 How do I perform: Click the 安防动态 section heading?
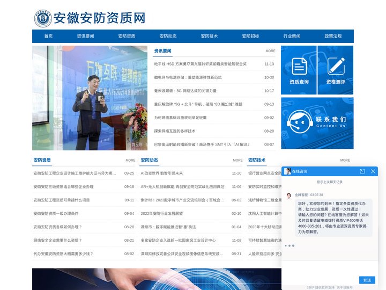click(150, 160)
